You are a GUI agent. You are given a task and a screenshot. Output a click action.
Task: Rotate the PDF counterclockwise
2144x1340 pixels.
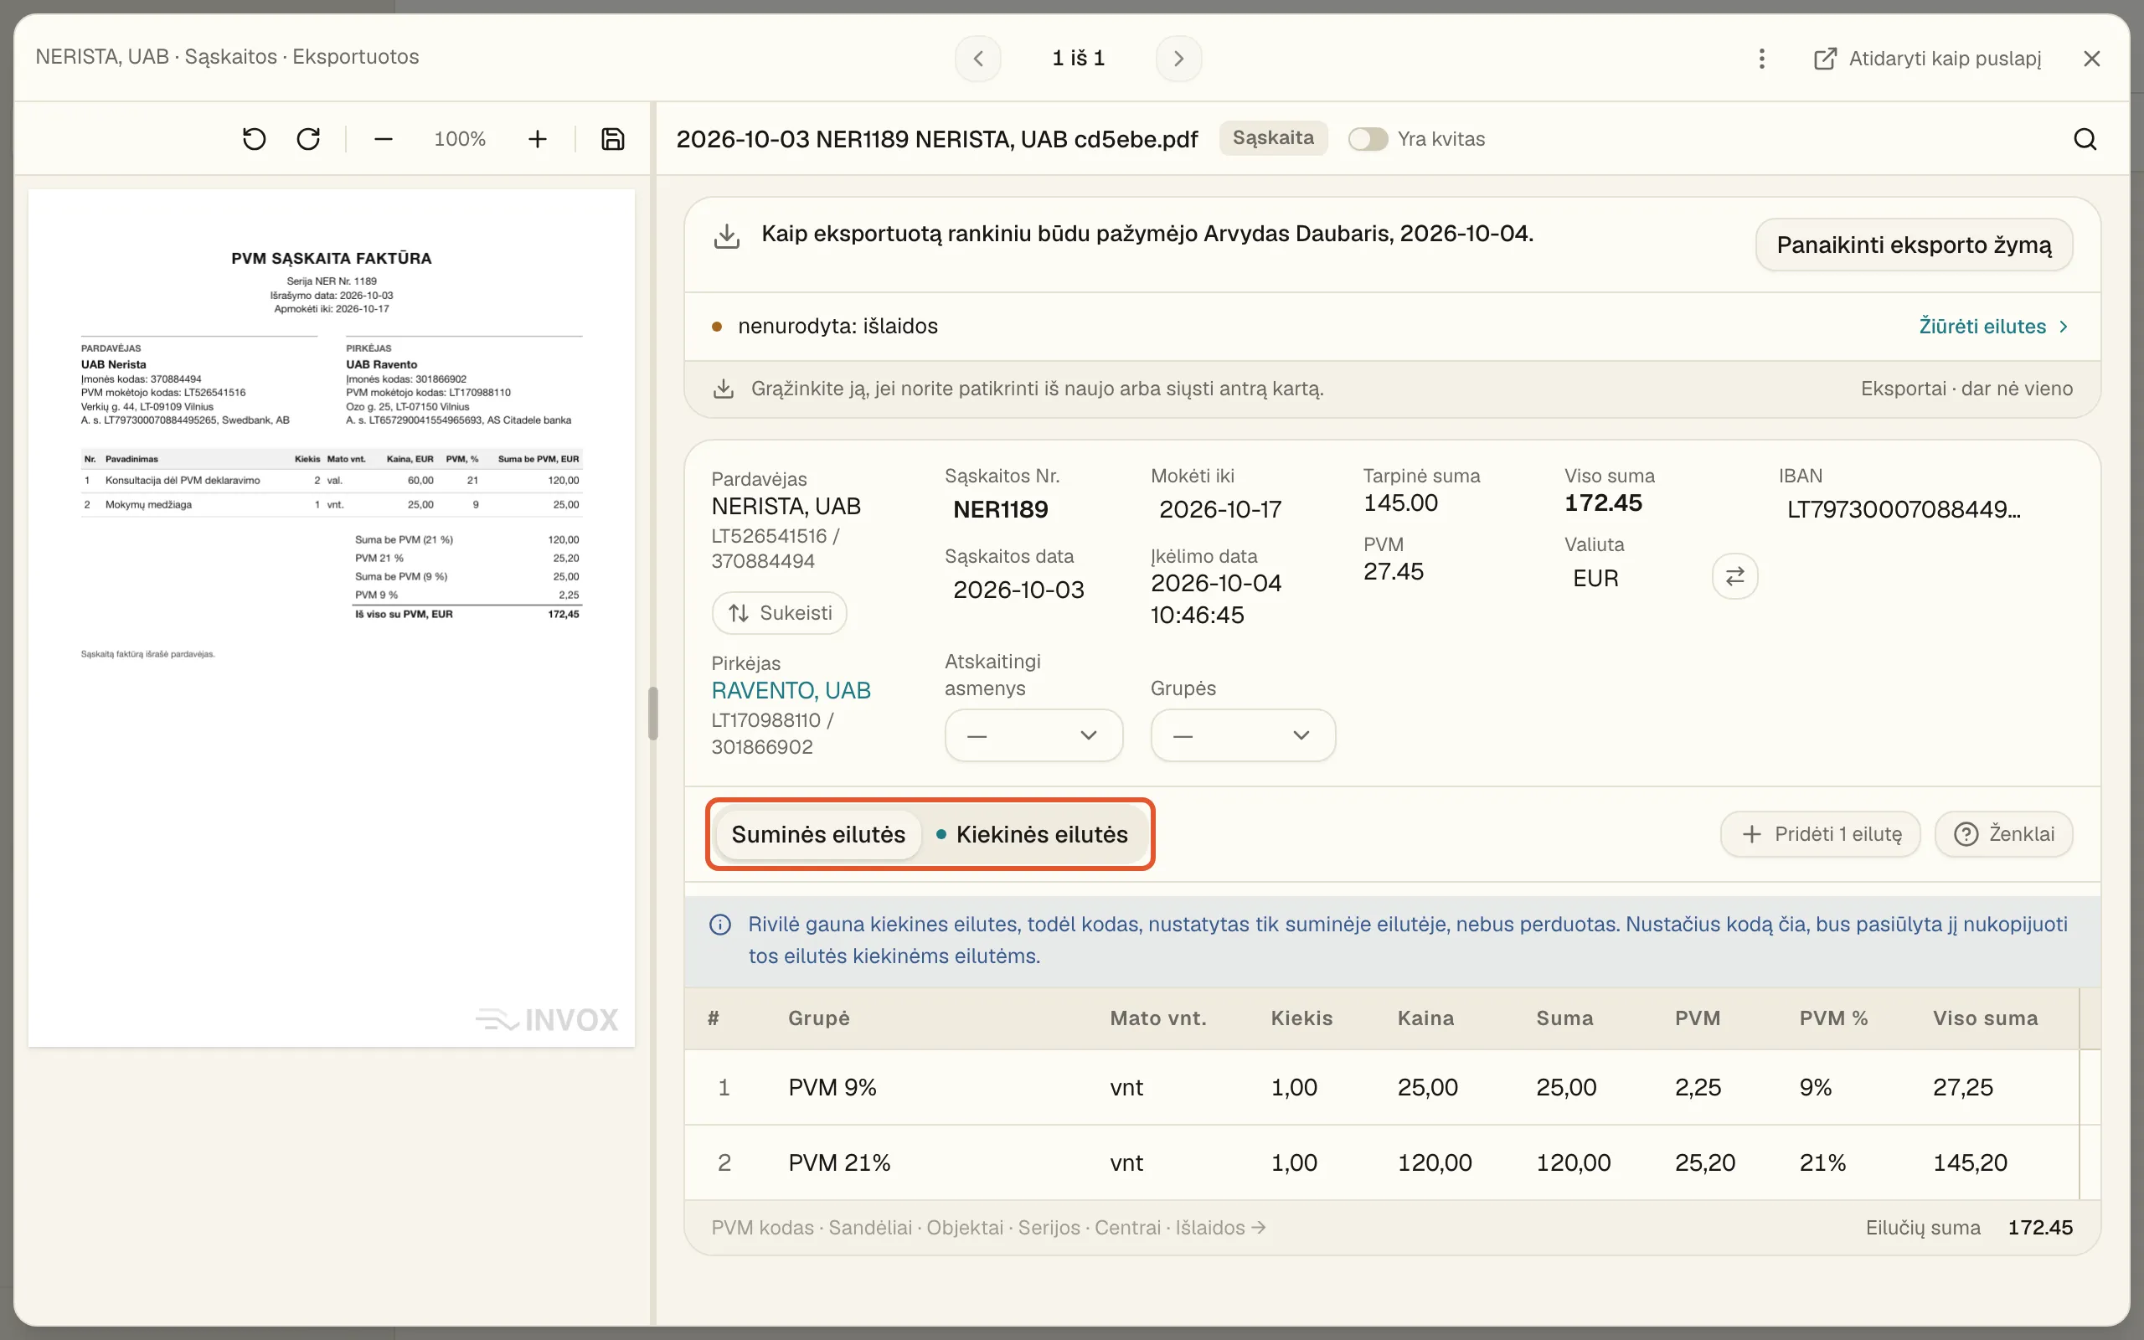click(x=255, y=139)
